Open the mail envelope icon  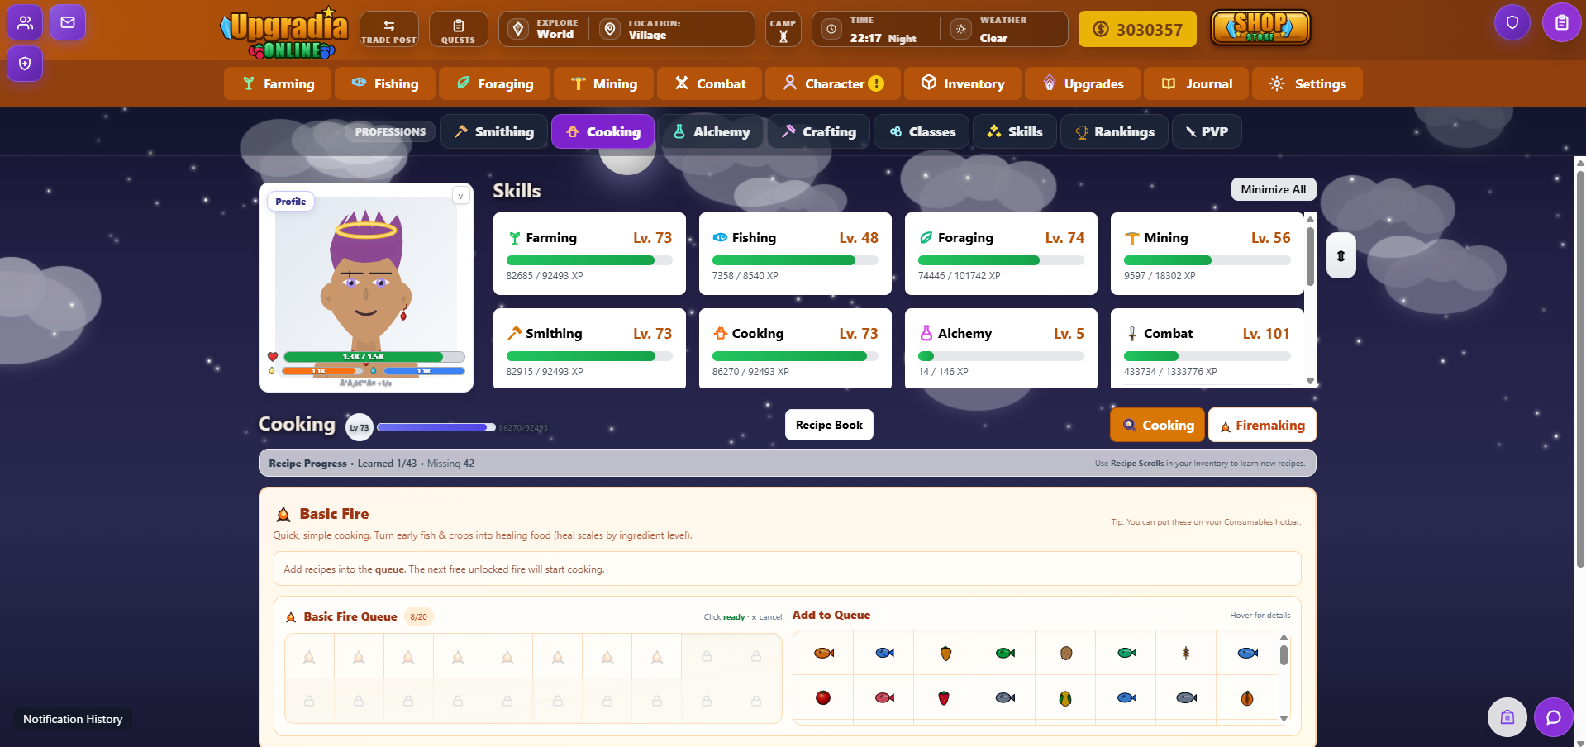pos(68,22)
